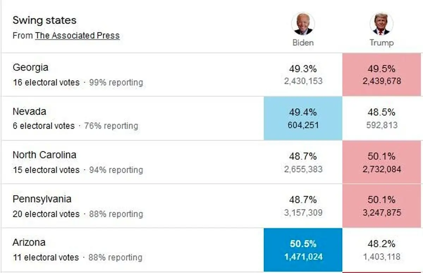
Task: Click the Trump column header name
Action: tap(381, 43)
